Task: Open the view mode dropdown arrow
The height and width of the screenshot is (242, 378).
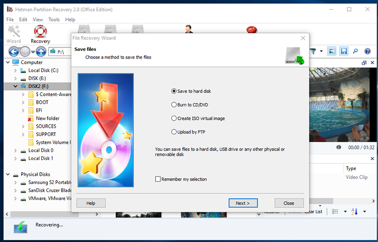Action: pyautogui.click(x=345, y=212)
